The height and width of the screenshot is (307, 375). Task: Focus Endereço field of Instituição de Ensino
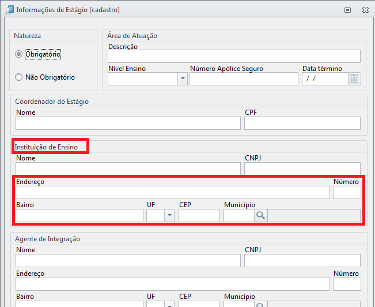173,192
